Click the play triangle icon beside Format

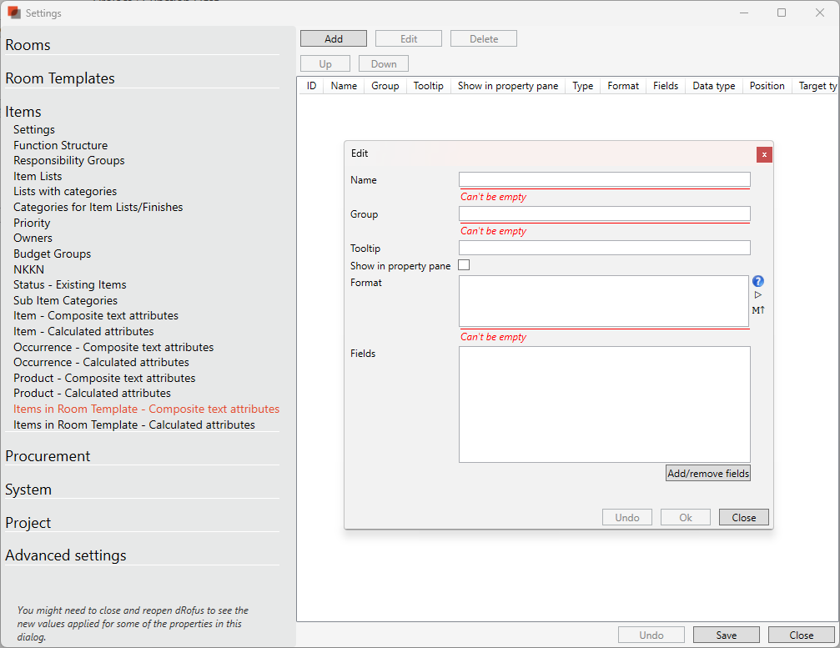coord(757,295)
